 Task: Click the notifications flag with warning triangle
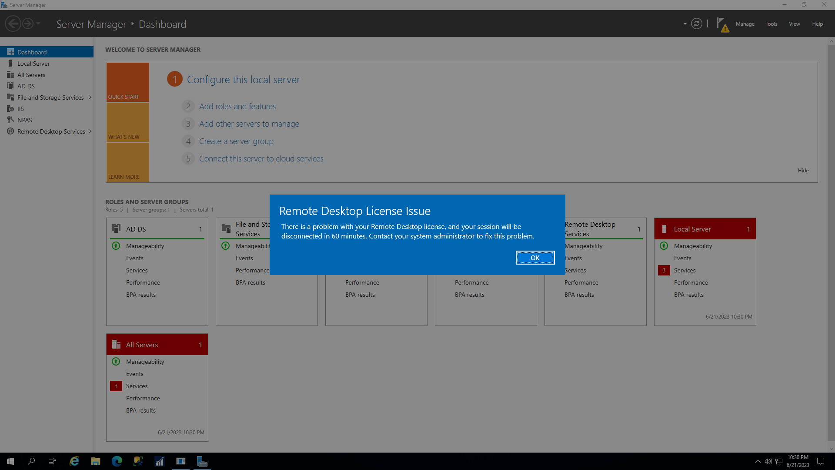pos(722,24)
